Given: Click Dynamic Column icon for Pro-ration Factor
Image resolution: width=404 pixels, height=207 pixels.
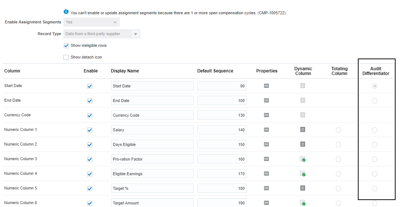Looking at the screenshot, I should coord(303,159).
